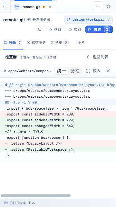Select the remote-git repository tab
Viewport: 116px width, 207px height.
(x=33, y=7)
